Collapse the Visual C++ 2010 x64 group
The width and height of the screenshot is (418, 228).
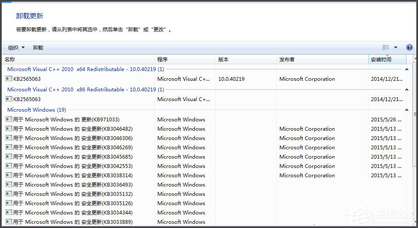click(x=407, y=69)
